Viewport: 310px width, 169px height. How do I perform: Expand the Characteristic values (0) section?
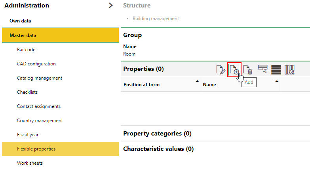pyautogui.click(x=158, y=149)
